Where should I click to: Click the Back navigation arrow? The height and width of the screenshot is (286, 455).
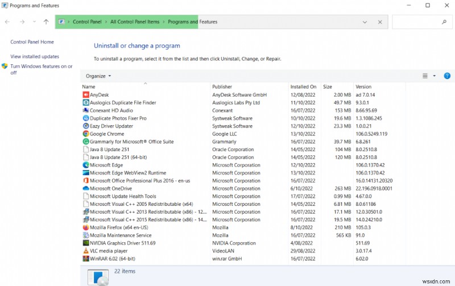7,22
